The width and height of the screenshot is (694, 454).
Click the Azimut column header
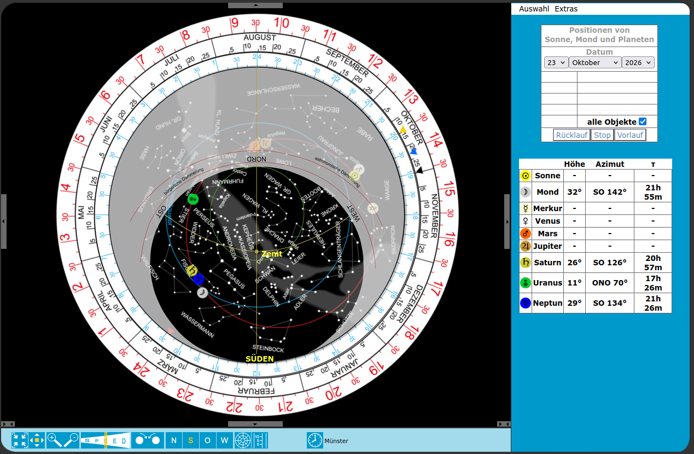[x=610, y=164]
